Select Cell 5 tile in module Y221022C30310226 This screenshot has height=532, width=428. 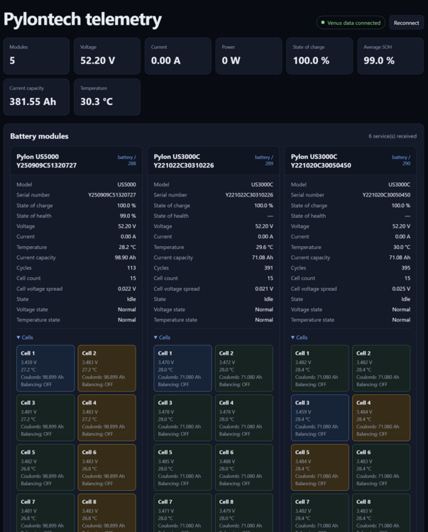pos(182,467)
